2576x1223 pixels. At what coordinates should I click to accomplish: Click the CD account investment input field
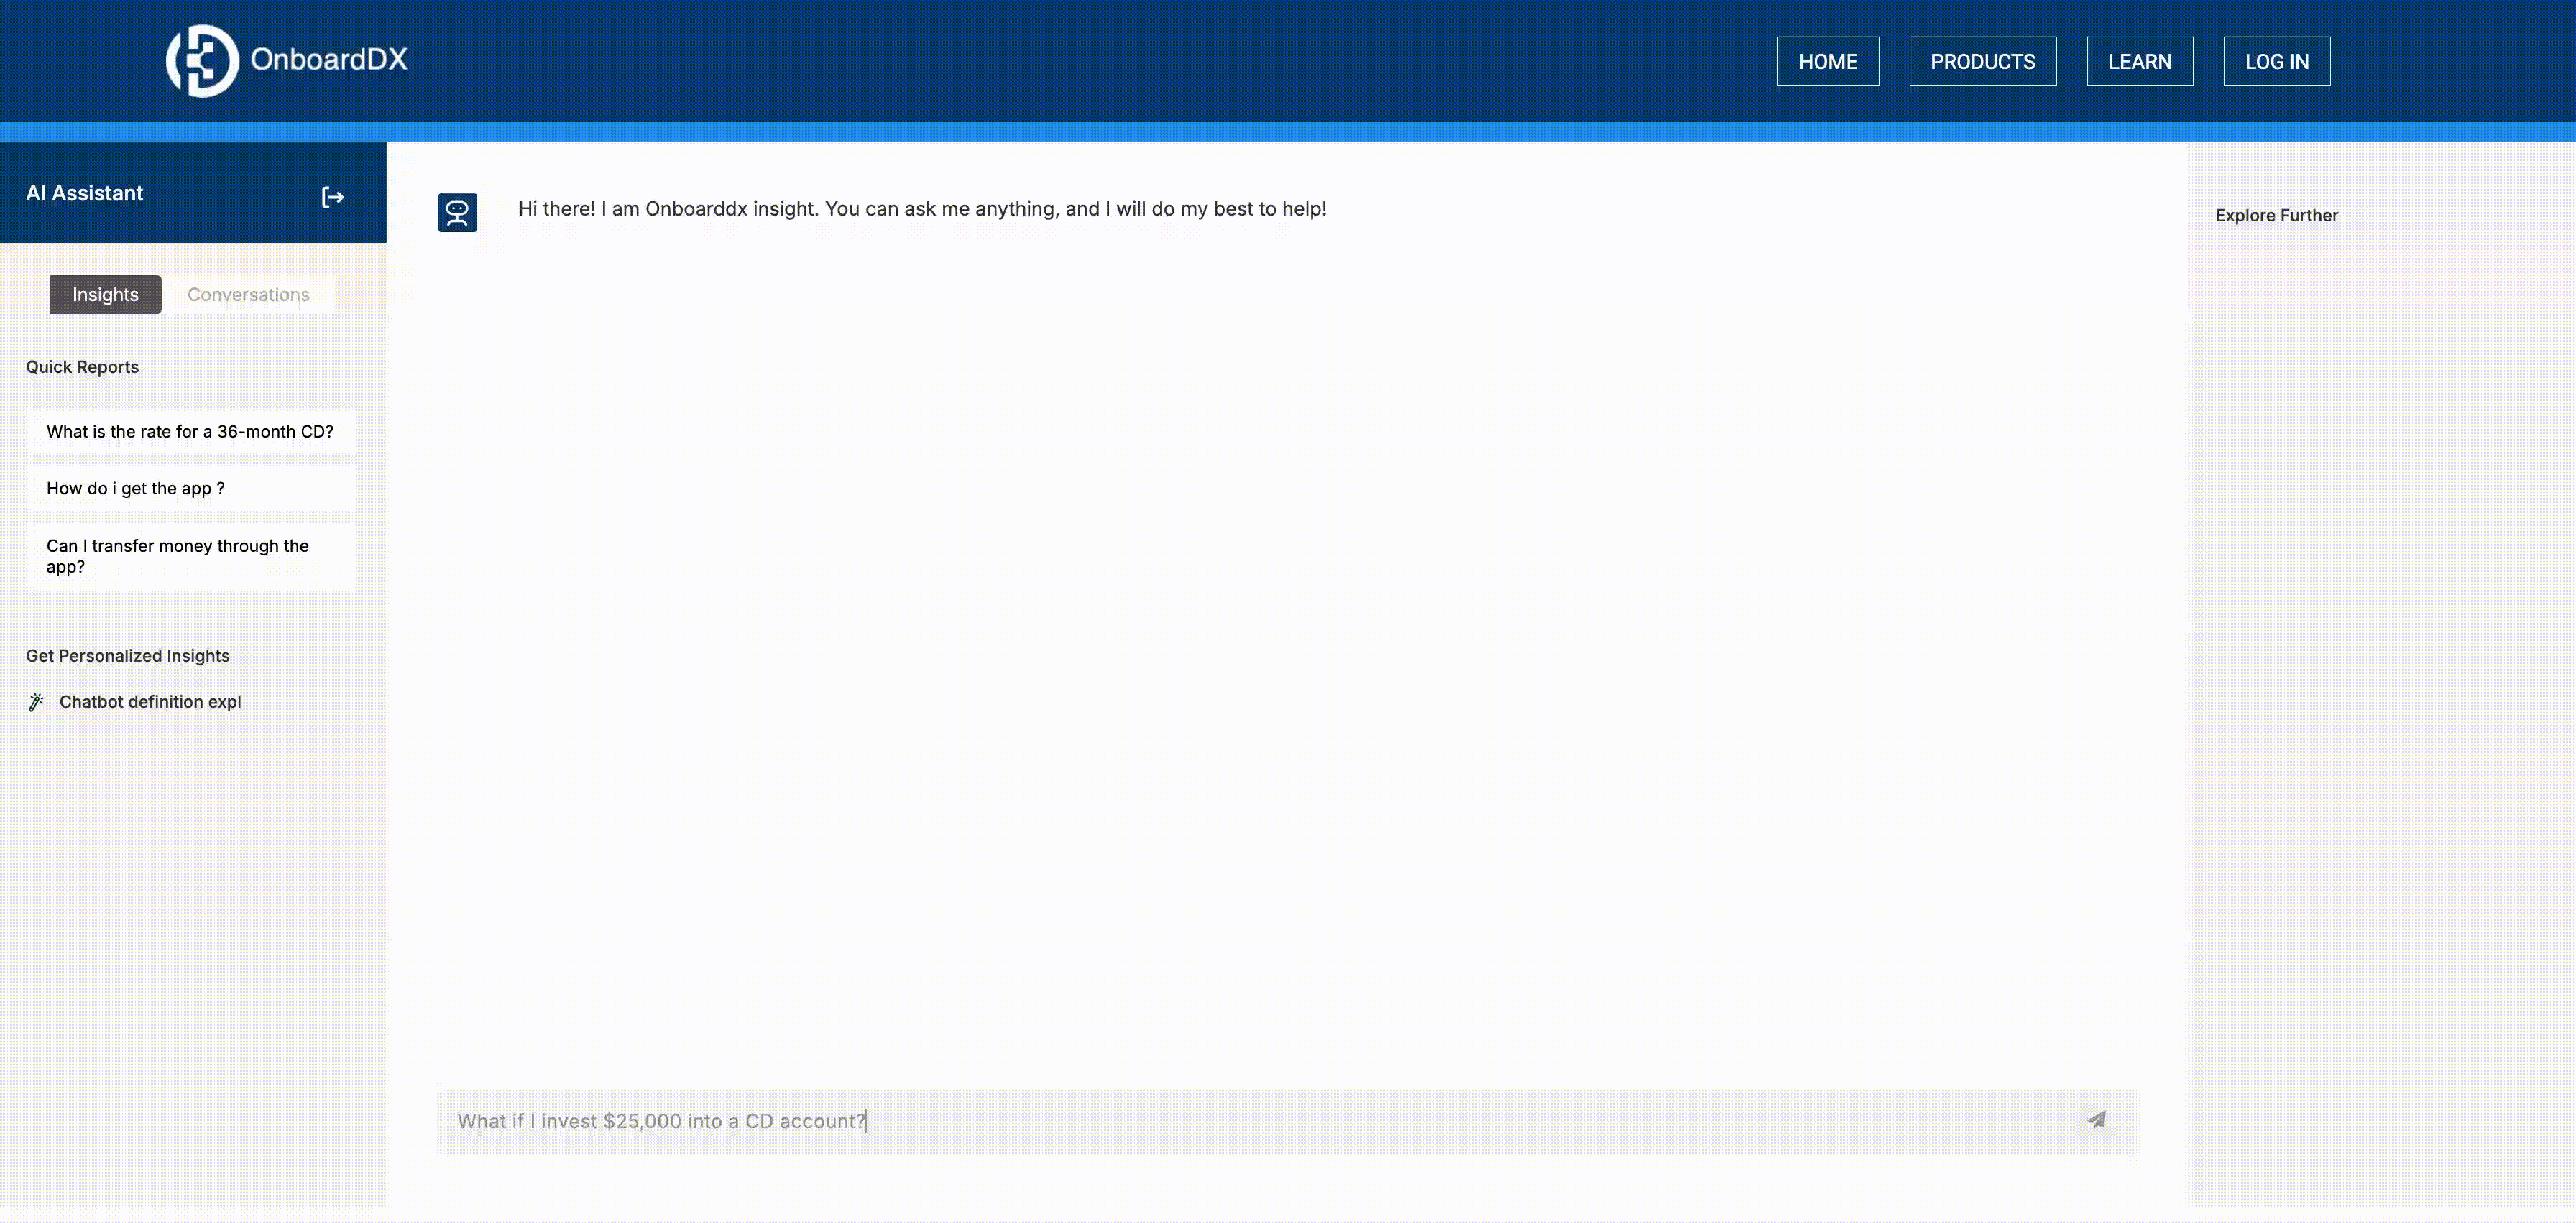(x=1287, y=1121)
